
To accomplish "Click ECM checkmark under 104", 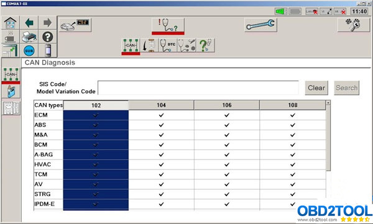I will pos(161,115).
